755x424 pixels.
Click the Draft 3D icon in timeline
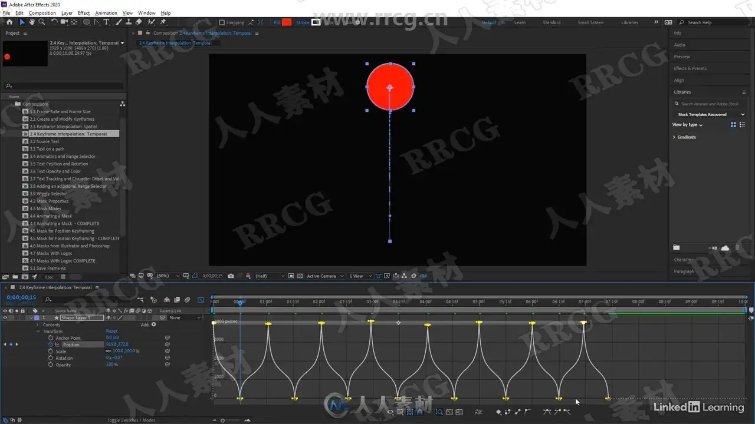coord(154,299)
